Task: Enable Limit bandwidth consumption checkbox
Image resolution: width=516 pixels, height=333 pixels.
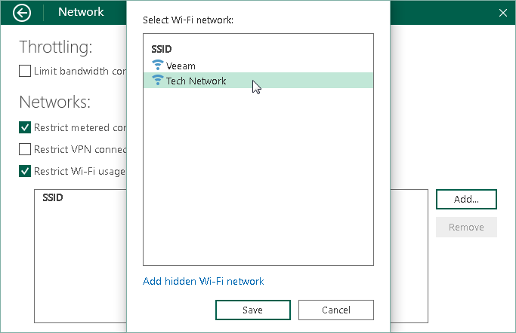Action: (25, 72)
